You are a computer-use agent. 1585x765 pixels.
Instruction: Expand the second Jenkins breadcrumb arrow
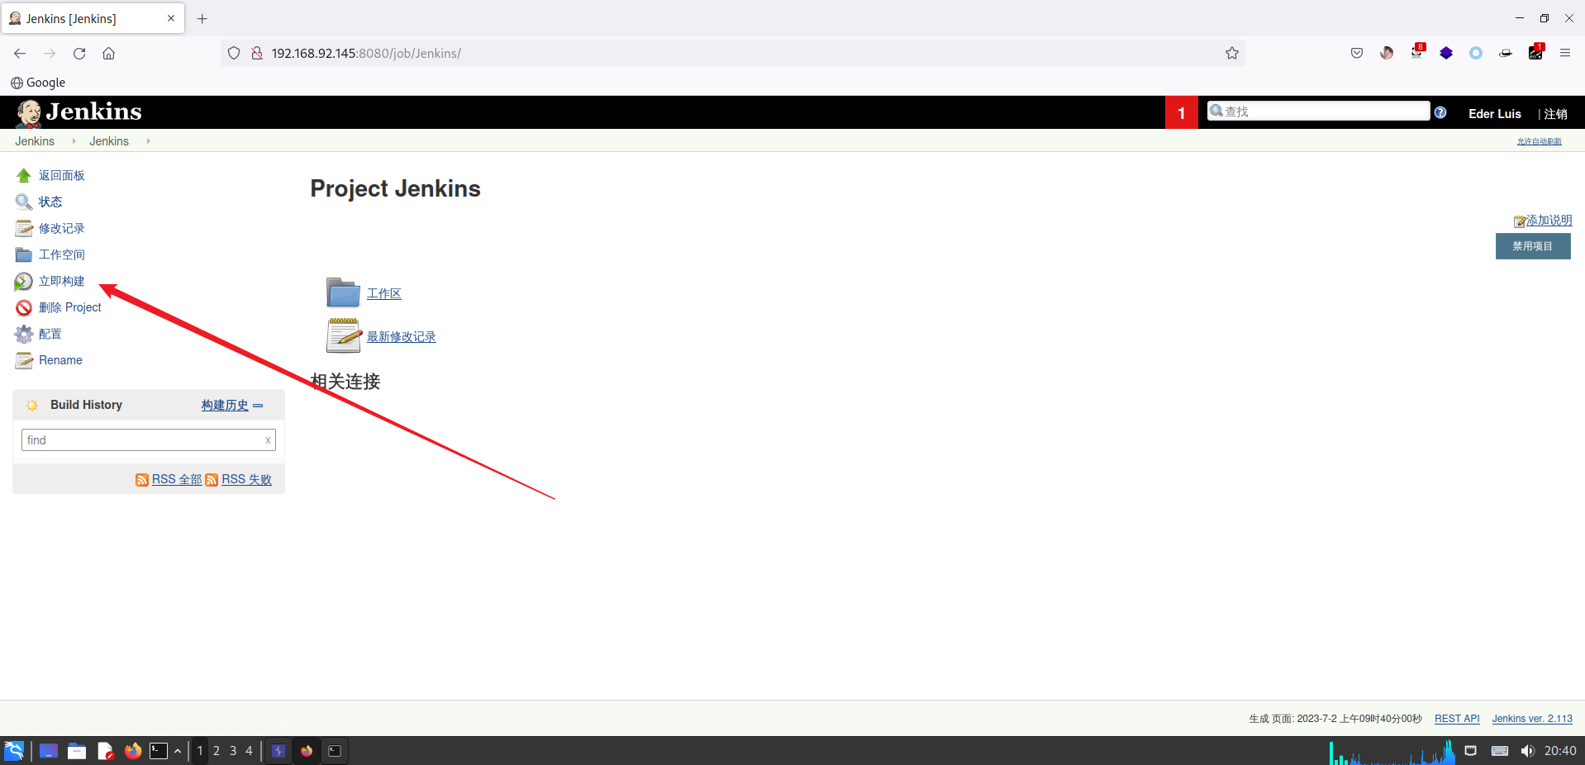coord(148,141)
